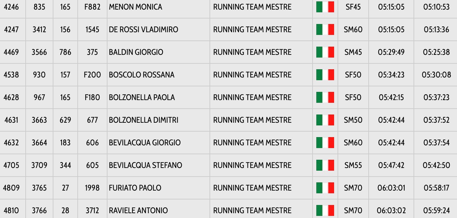The image size is (457, 218).
Task: Select the name BOLZONELLA DIMITRI
Action: click(143, 120)
